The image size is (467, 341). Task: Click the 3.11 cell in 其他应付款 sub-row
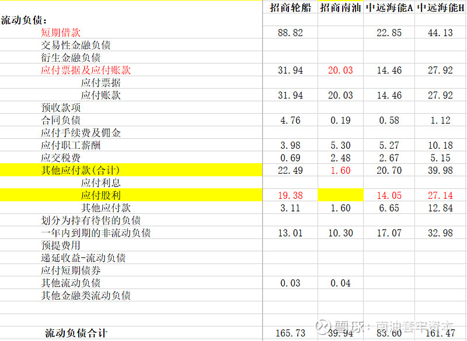(x=290, y=208)
